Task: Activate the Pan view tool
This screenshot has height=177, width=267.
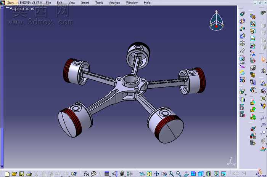Action: point(156,174)
